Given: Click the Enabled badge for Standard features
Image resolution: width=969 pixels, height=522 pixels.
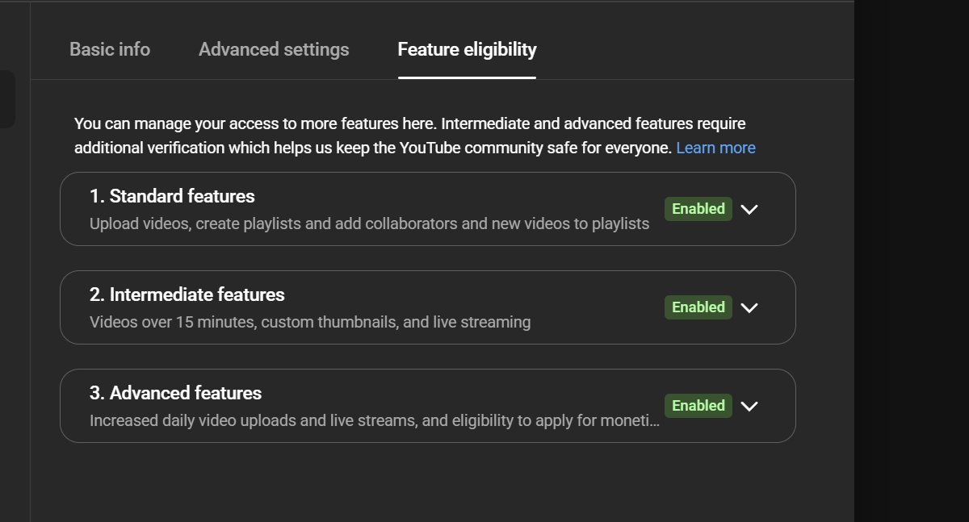Looking at the screenshot, I should pos(698,209).
